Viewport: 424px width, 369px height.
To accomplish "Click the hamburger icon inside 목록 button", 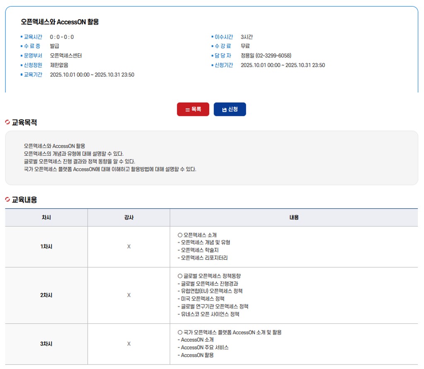I will click(x=187, y=110).
